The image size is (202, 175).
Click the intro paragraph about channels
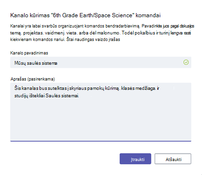click(x=102, y=33)
